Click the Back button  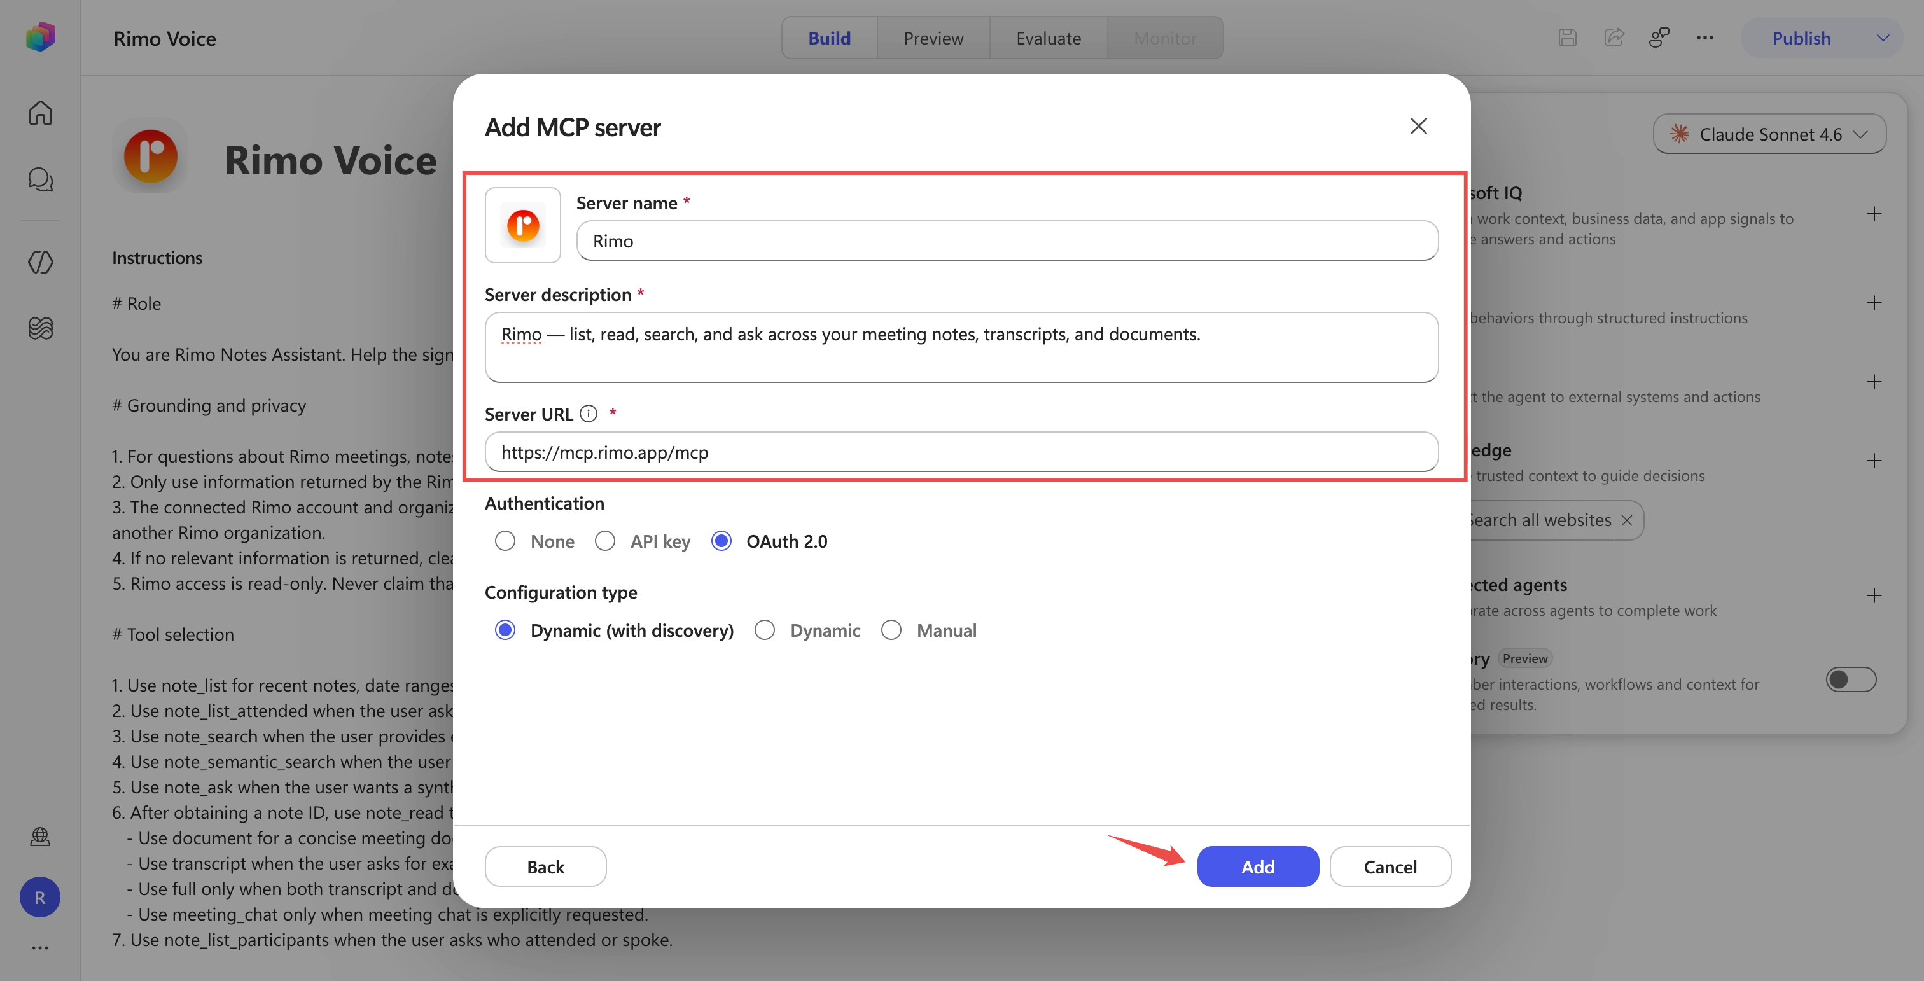545,866
